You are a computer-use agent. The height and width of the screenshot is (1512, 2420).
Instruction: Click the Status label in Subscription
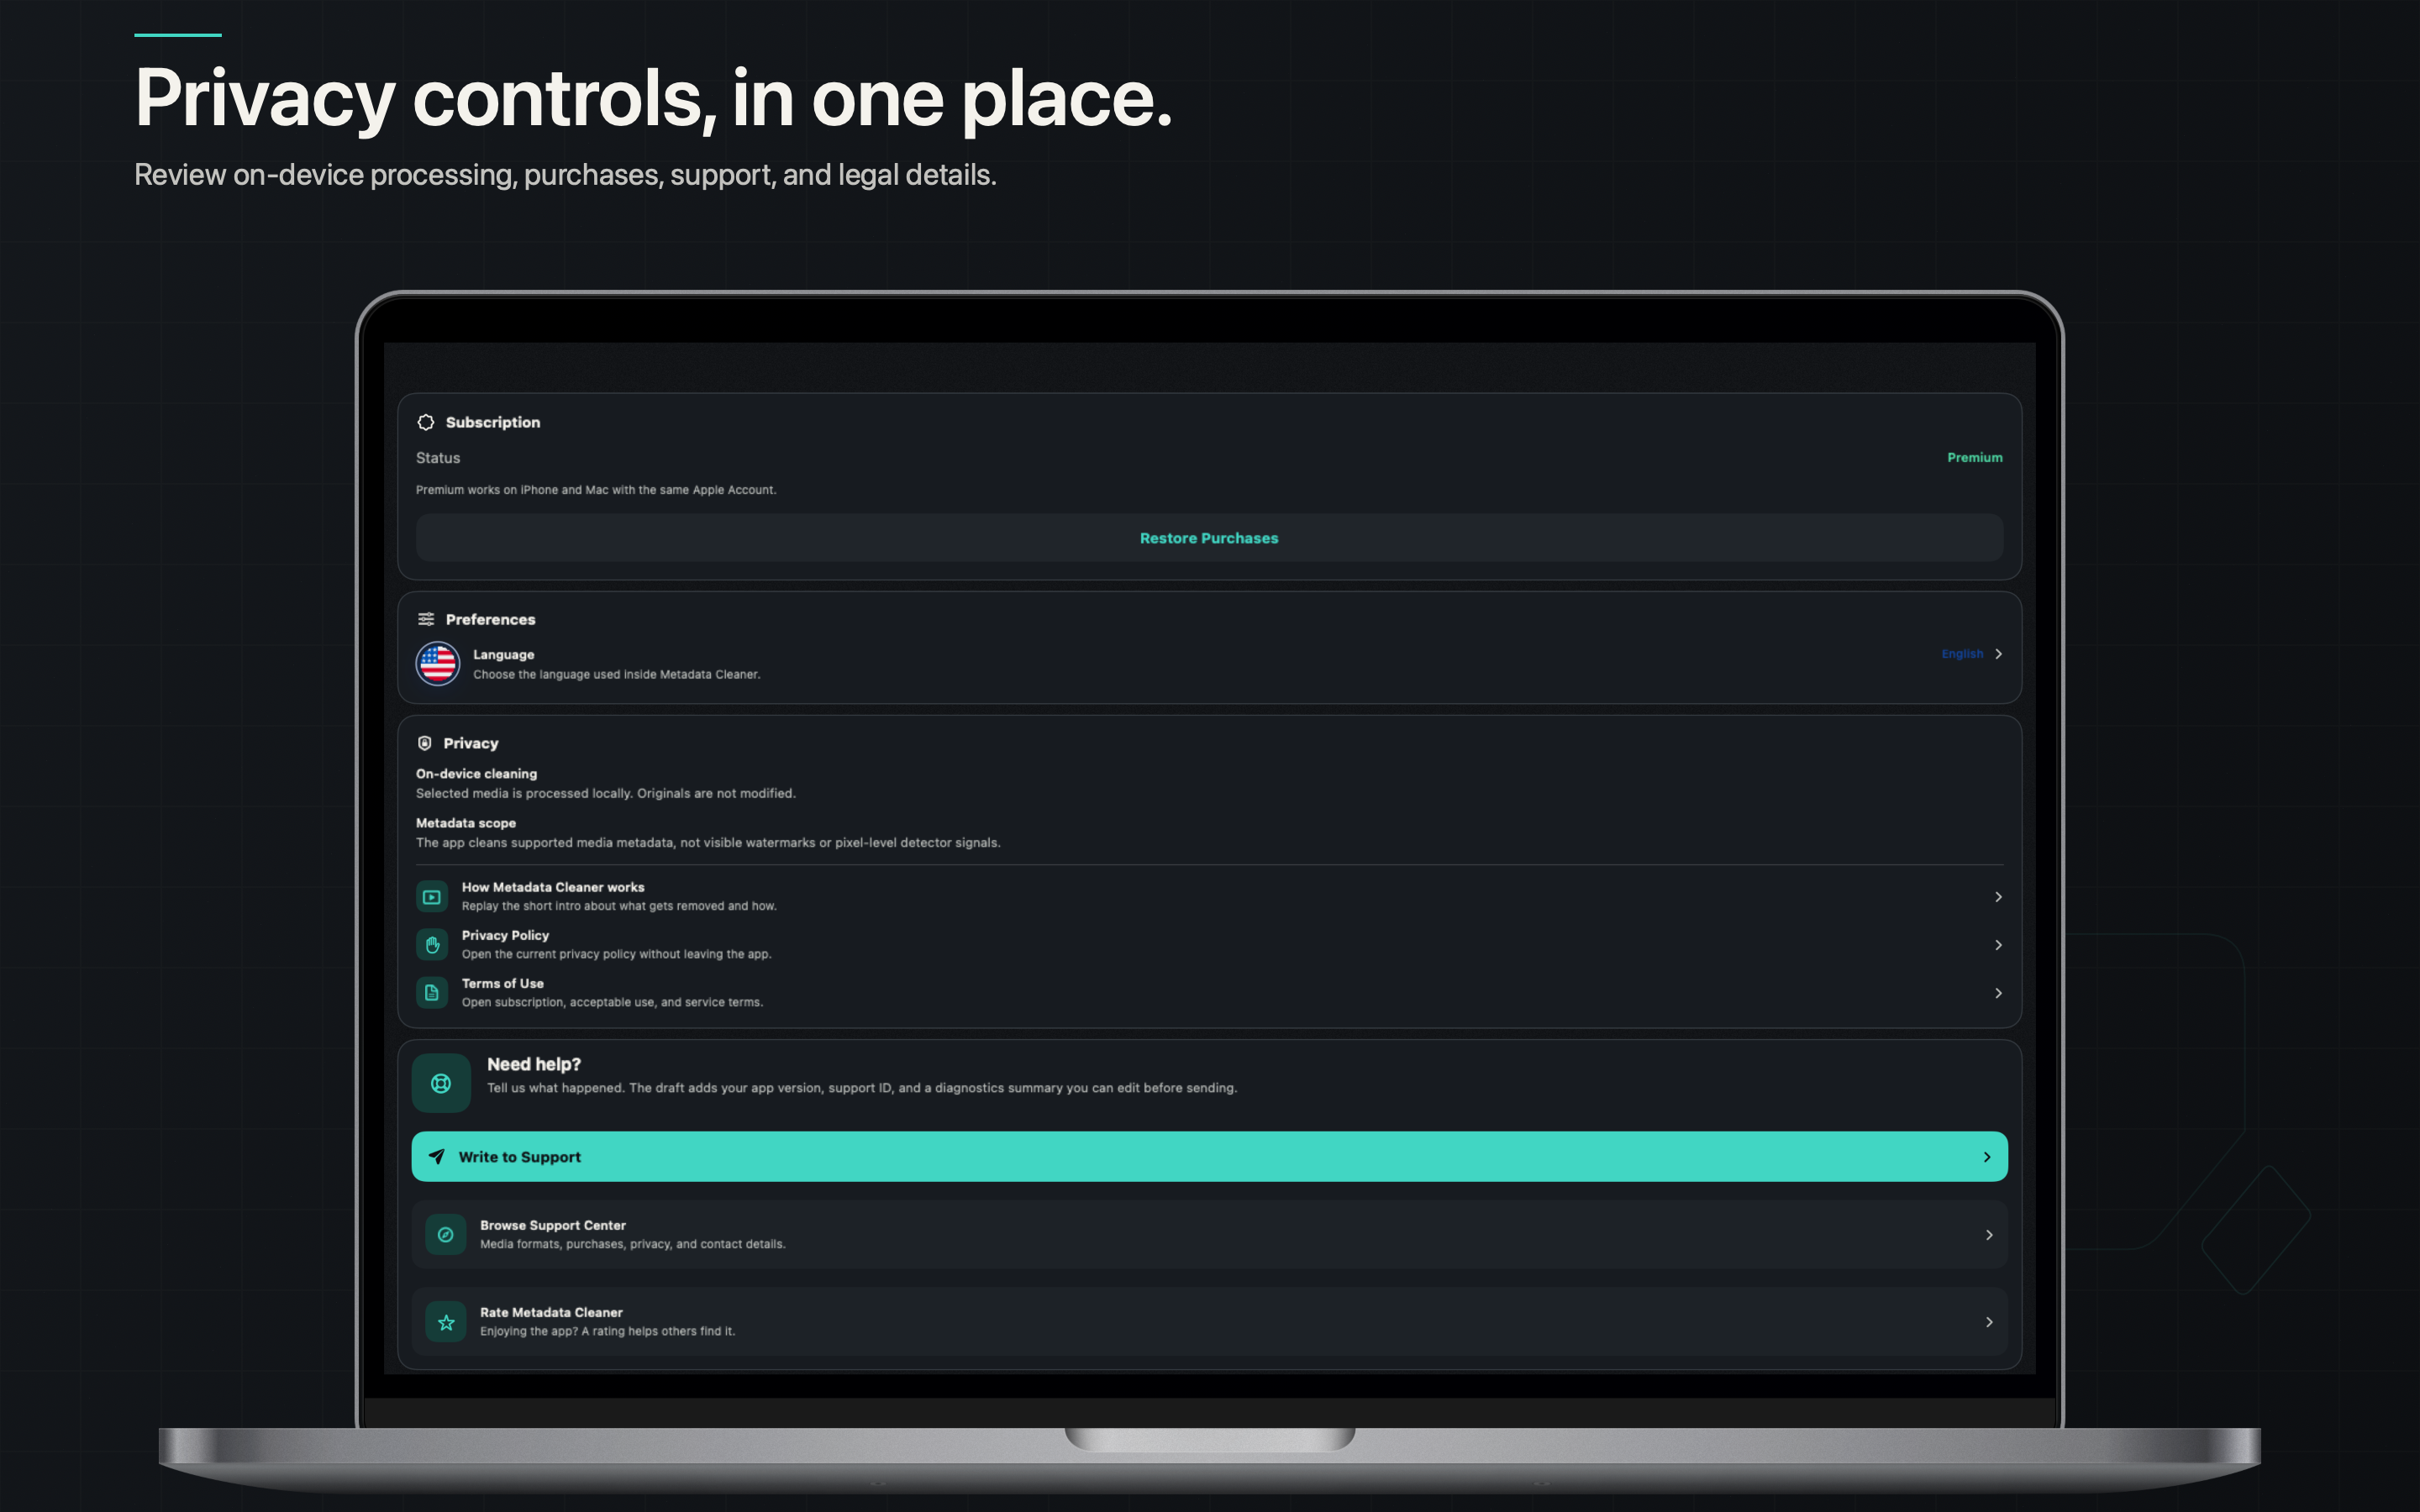click(438, 458)
